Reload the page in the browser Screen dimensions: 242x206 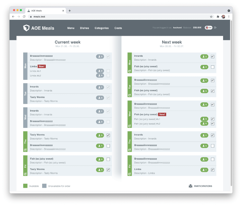point(24,17)
